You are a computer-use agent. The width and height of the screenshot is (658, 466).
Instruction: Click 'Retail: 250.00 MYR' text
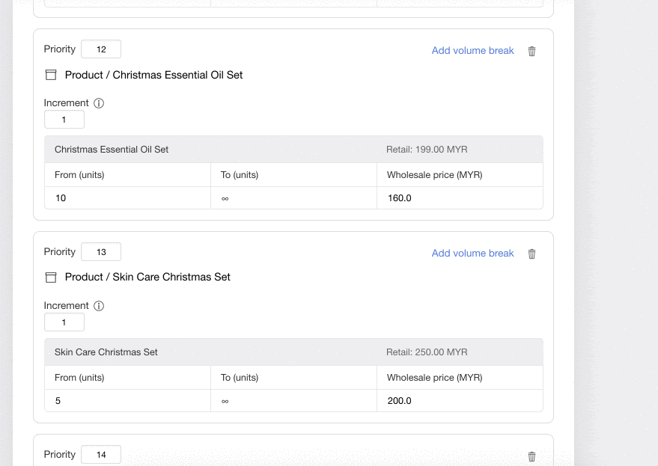(427, 352)
